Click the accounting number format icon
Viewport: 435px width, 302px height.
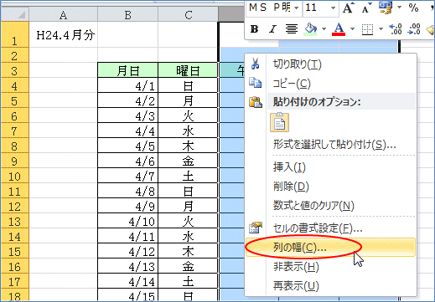point(386,8)
